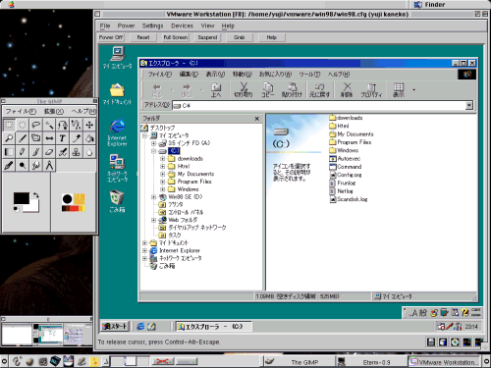The height and width of the screenshot is (368, 491).
Task: Switch to the Eterm-0.9 taskbar entry
Action: click(x=371, y=362)
